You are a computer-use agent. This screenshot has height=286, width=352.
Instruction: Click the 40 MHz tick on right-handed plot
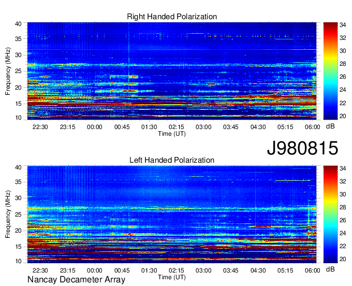click(18, 24)
